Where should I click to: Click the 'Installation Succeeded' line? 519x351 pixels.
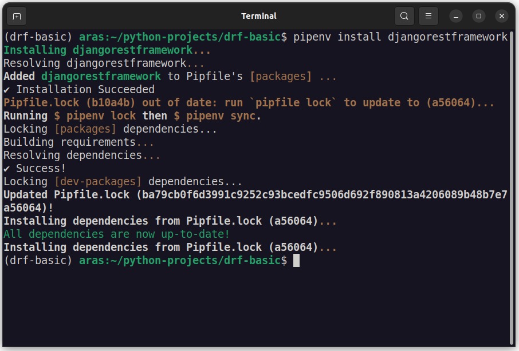(79, 90)
